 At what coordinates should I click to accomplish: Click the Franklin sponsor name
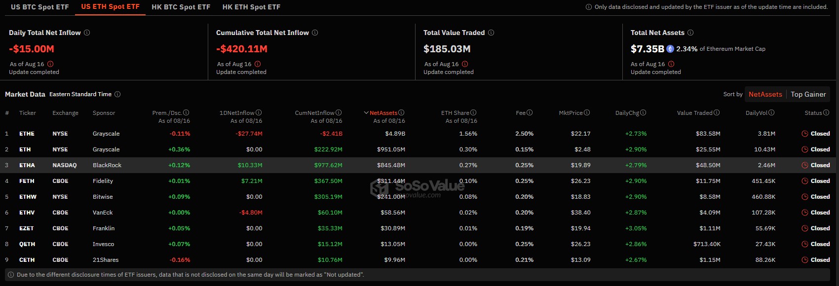click(x=104, y=228)
